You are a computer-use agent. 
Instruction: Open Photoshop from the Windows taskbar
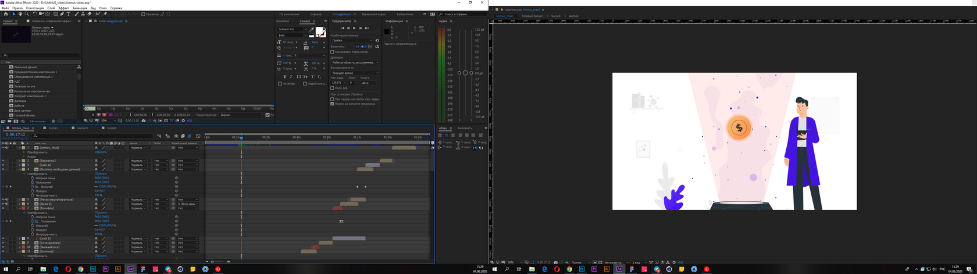[x=93, y=269]
